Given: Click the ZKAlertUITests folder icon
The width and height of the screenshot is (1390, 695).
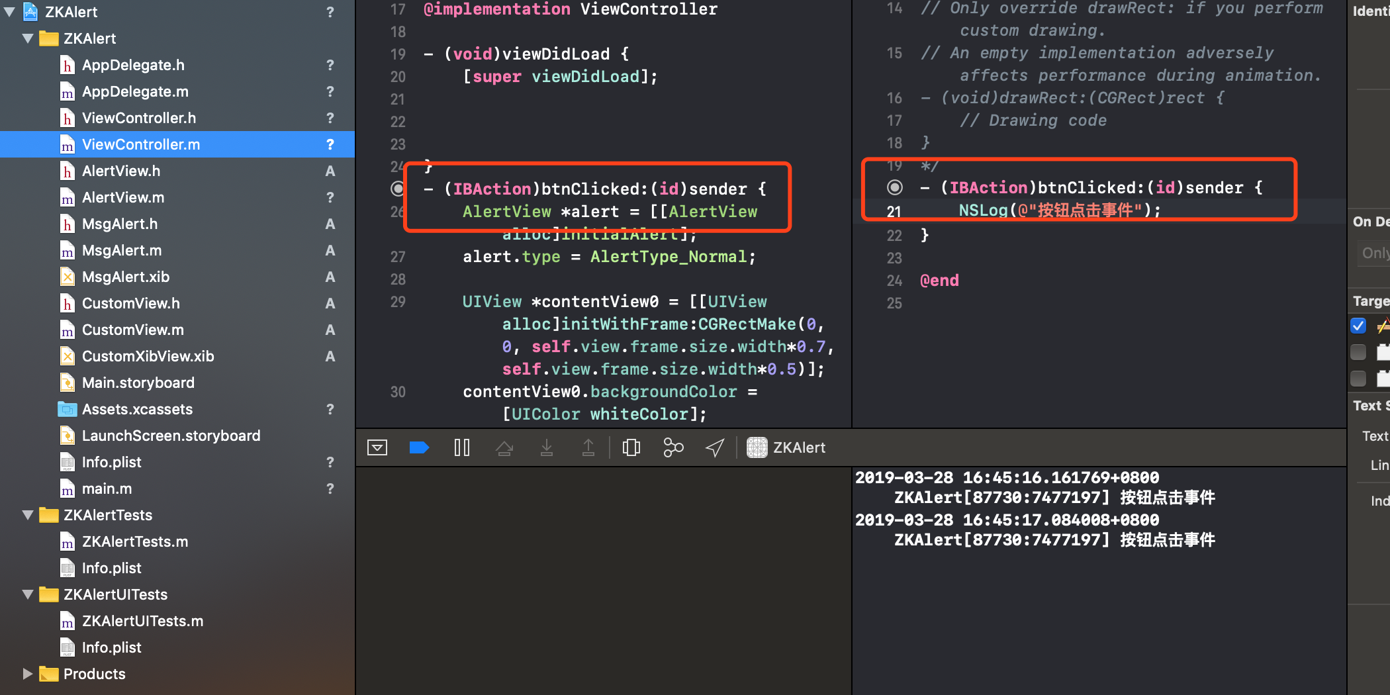Looking at the screenshot, I should tap(49, 594).
